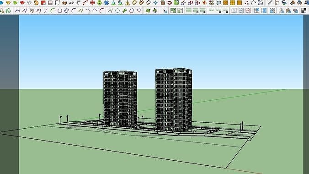
Task: Select the green plane icon in top toolbar
Action: coord(15,3)
